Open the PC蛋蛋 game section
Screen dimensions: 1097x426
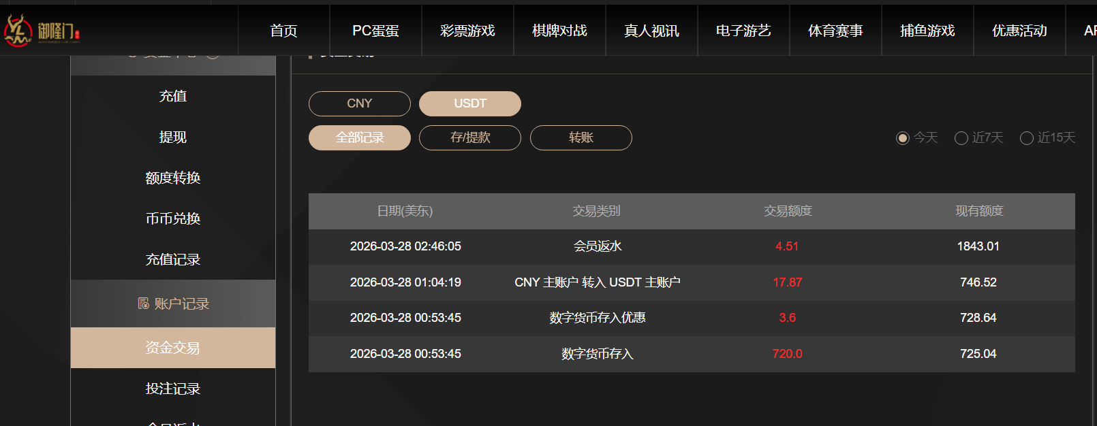(x=375, y=30)
